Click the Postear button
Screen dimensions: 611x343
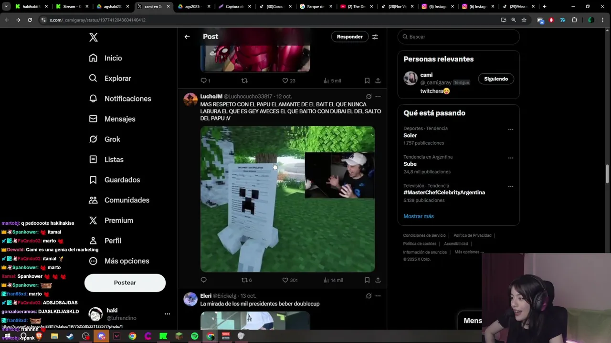tap(125, 282)
